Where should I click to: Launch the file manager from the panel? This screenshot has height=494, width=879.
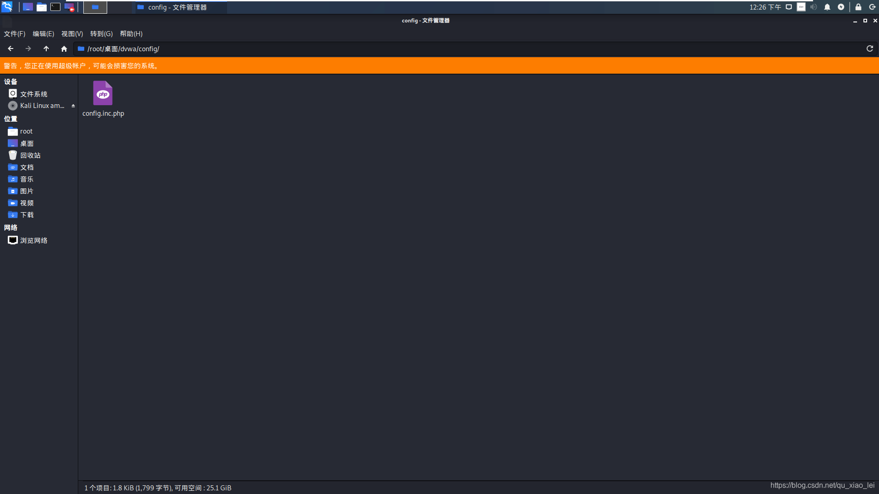[42, 7]
